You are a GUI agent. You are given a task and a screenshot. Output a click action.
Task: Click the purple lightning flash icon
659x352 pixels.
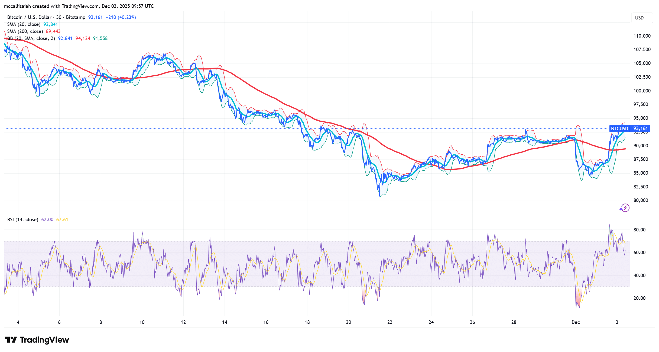(624, 208)
